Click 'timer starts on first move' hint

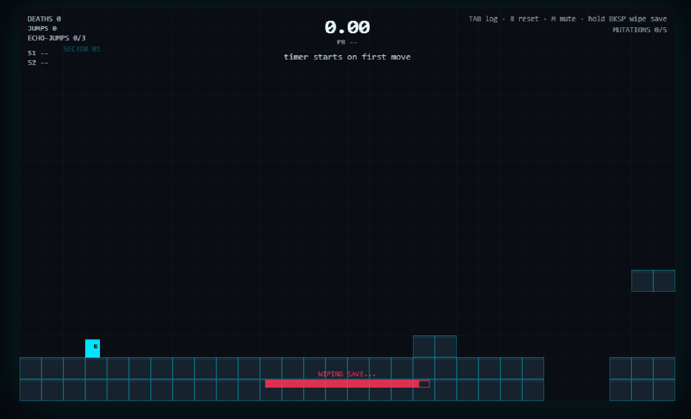click(347, 57)
